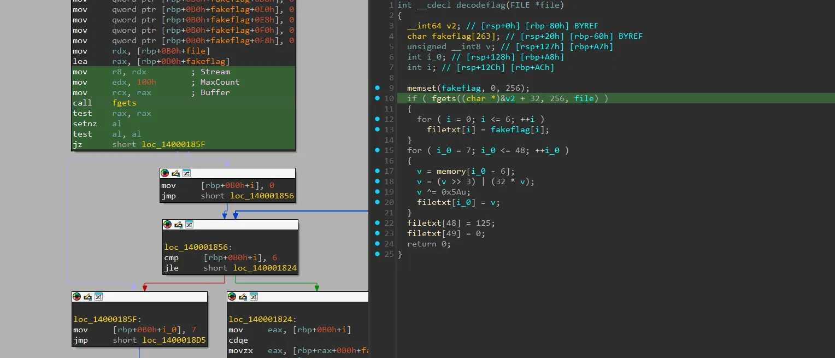Image resolution: width=835 pixels, height=358 pixels.
Task: Set node color for loc_14000185F block
Action: tap(77, 297)
